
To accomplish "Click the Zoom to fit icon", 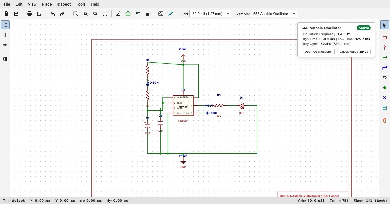I will (105, 14).
